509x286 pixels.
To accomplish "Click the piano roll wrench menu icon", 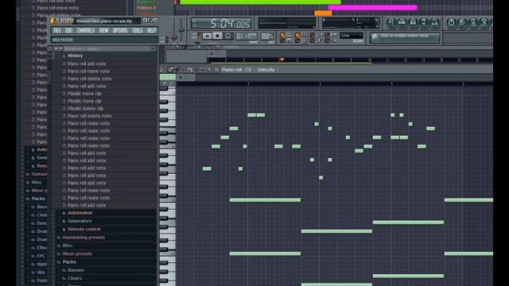I will coord(162,69).
